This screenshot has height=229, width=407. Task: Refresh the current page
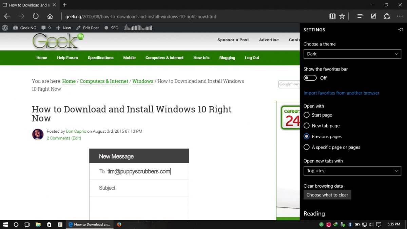pyautogui.click(x=36, y=16)
